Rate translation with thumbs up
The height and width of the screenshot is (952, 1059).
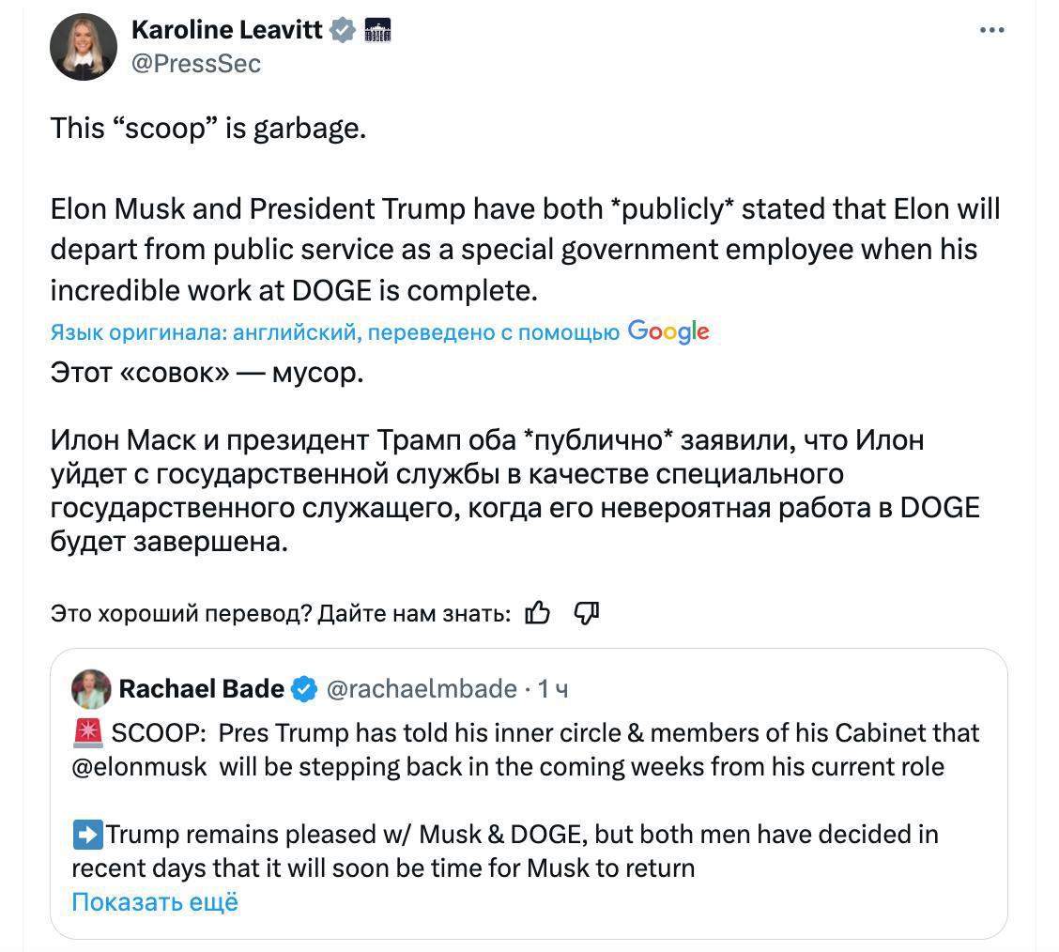tap(538, 613)
